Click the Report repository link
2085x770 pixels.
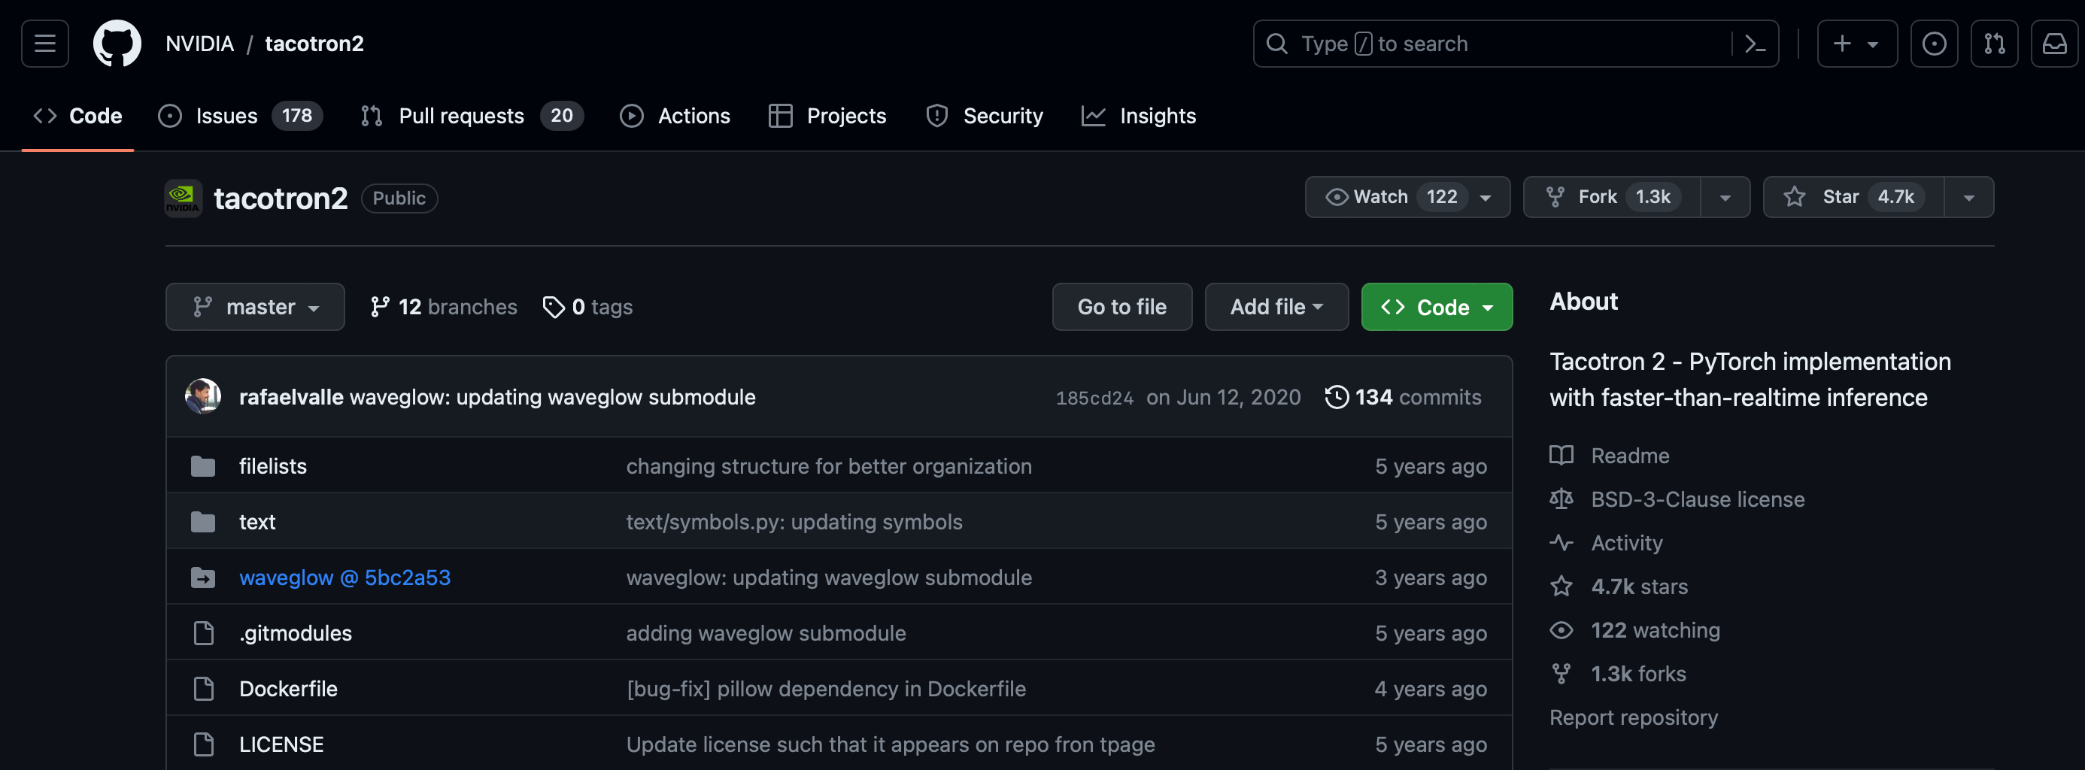[x=1634, y=717]
